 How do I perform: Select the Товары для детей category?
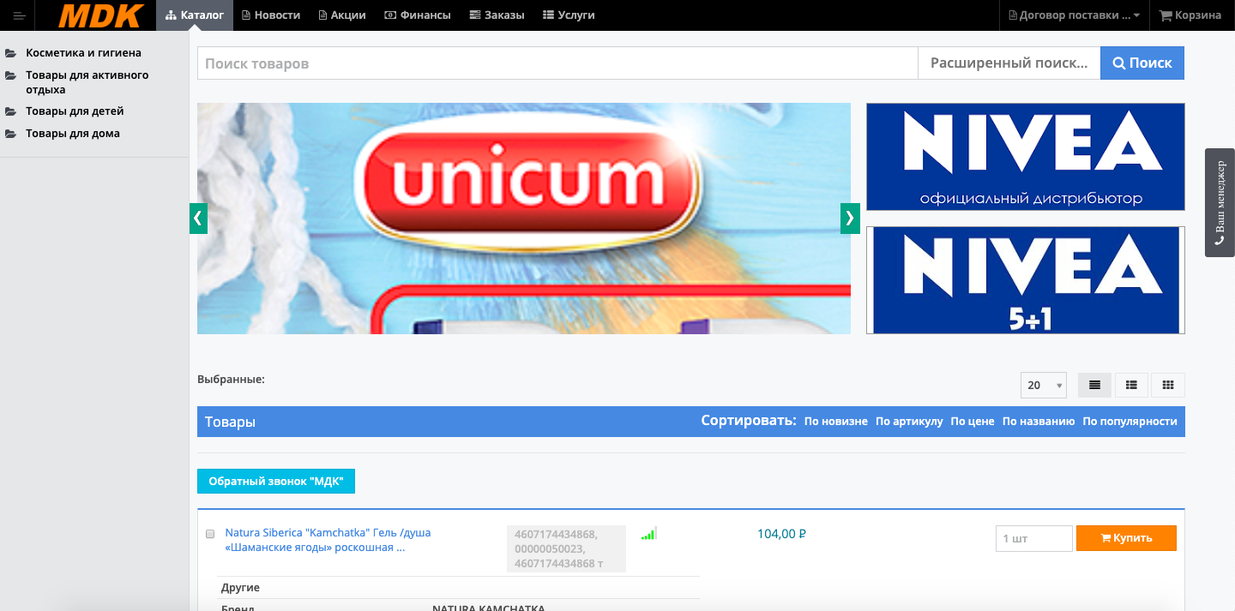click(75, 111)
